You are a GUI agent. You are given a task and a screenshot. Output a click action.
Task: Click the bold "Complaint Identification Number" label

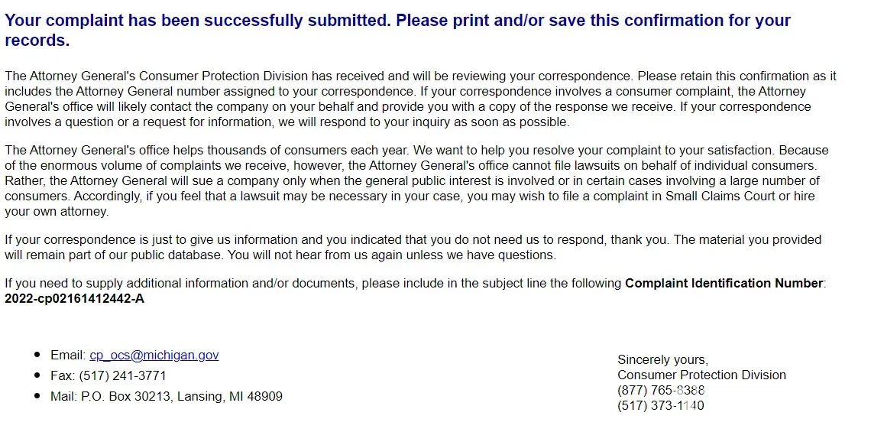[724, 284]
